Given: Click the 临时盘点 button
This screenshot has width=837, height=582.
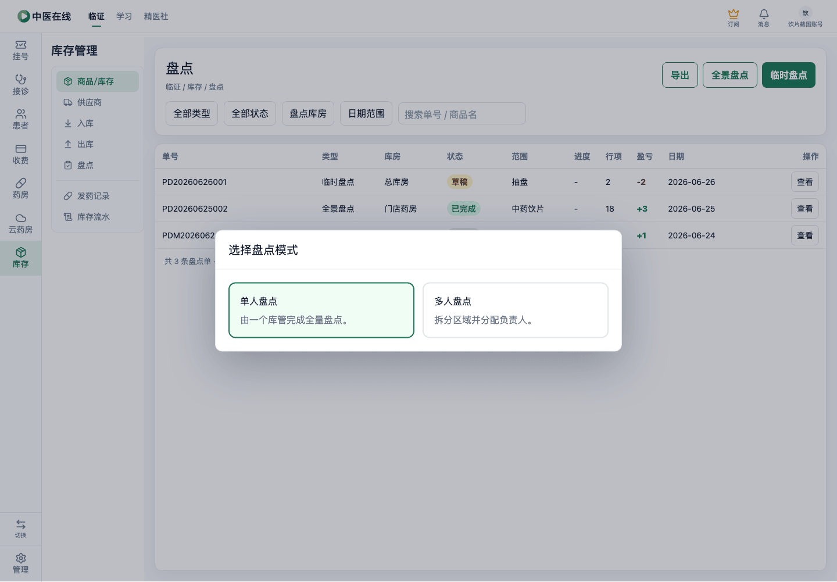Looking at the screenshot, I should click(x=789, y=75).
